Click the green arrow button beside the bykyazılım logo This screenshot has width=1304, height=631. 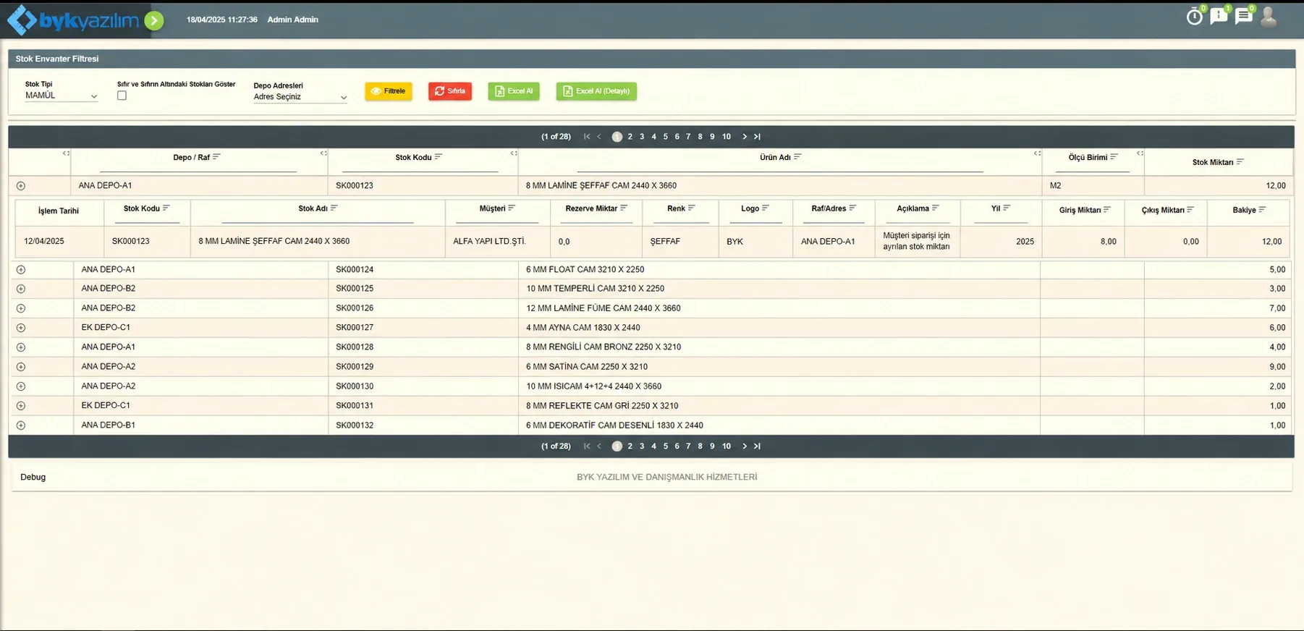[153, 20]
